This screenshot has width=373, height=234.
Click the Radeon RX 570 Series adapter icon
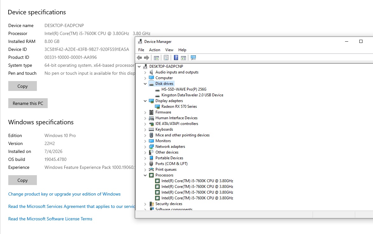(x=157, y=107)
